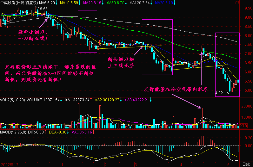This screenshot has width=253, height=167.
Task: Switch period using 日线 button at bottom right
Action: pyautogui.click(x=246, y=164)
